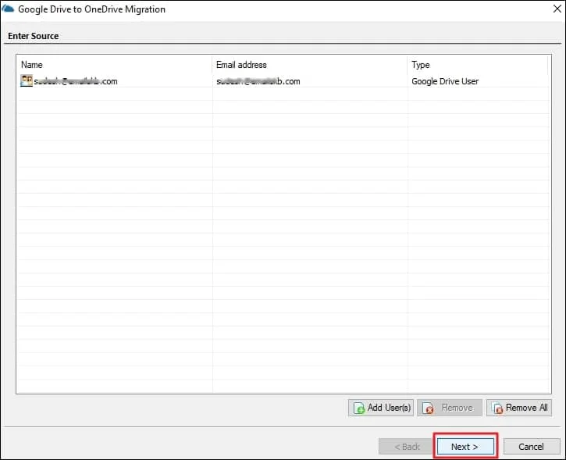Screen dimensions: 566x460
Task: Click the Cancel button
Action: tap(532, 447)
